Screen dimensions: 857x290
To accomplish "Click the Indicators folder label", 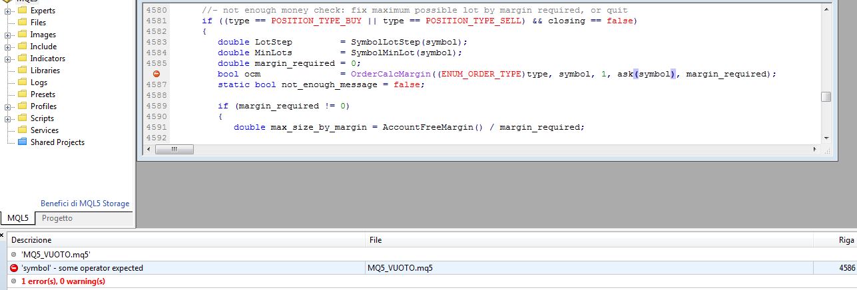I will point(47,59).
